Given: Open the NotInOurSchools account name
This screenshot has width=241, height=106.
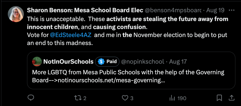Looking at the screenshot, I should (x=68, y=62).
